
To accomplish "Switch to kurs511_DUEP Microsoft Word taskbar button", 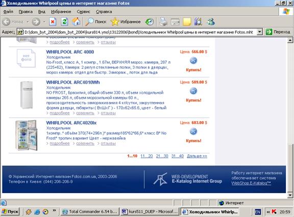I will [x=150, y=212].
